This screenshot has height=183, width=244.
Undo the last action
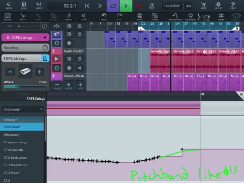pos(104,17)
